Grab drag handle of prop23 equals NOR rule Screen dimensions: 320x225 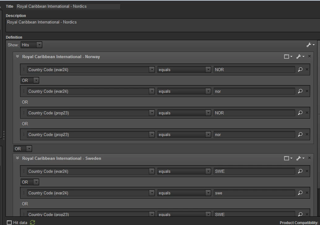pyautogui.click(x=24, y=113)
